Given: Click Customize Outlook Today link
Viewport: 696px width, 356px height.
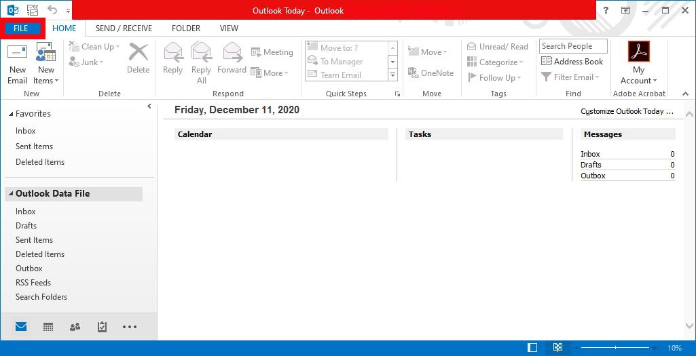Looking at the screenshot, I should pyautogui.click(x=627, y=112).
